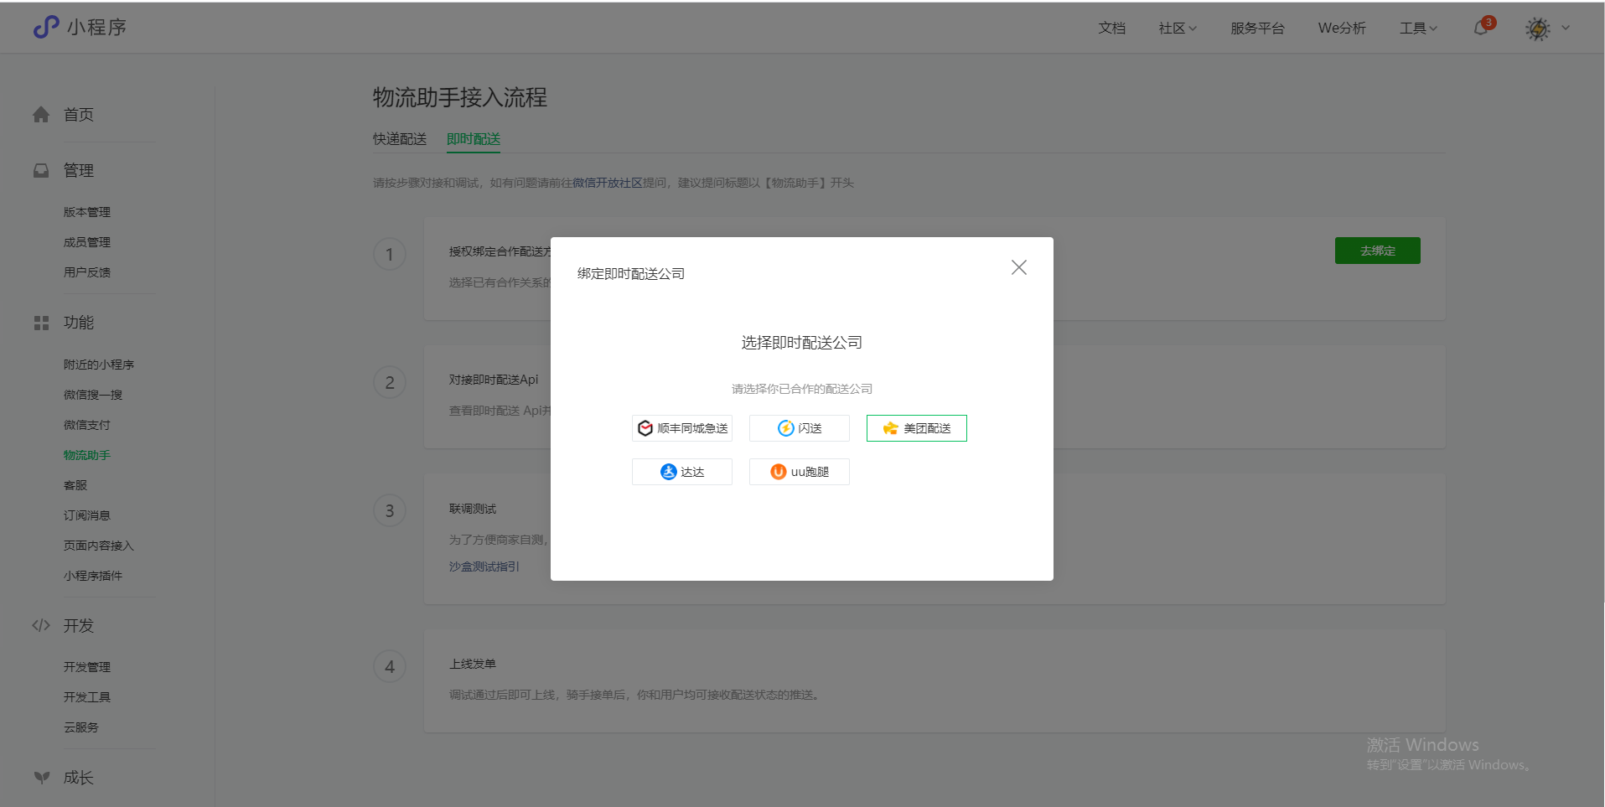Click the 小程序 logo icon

pyautogui.click(x=46, y=27)
